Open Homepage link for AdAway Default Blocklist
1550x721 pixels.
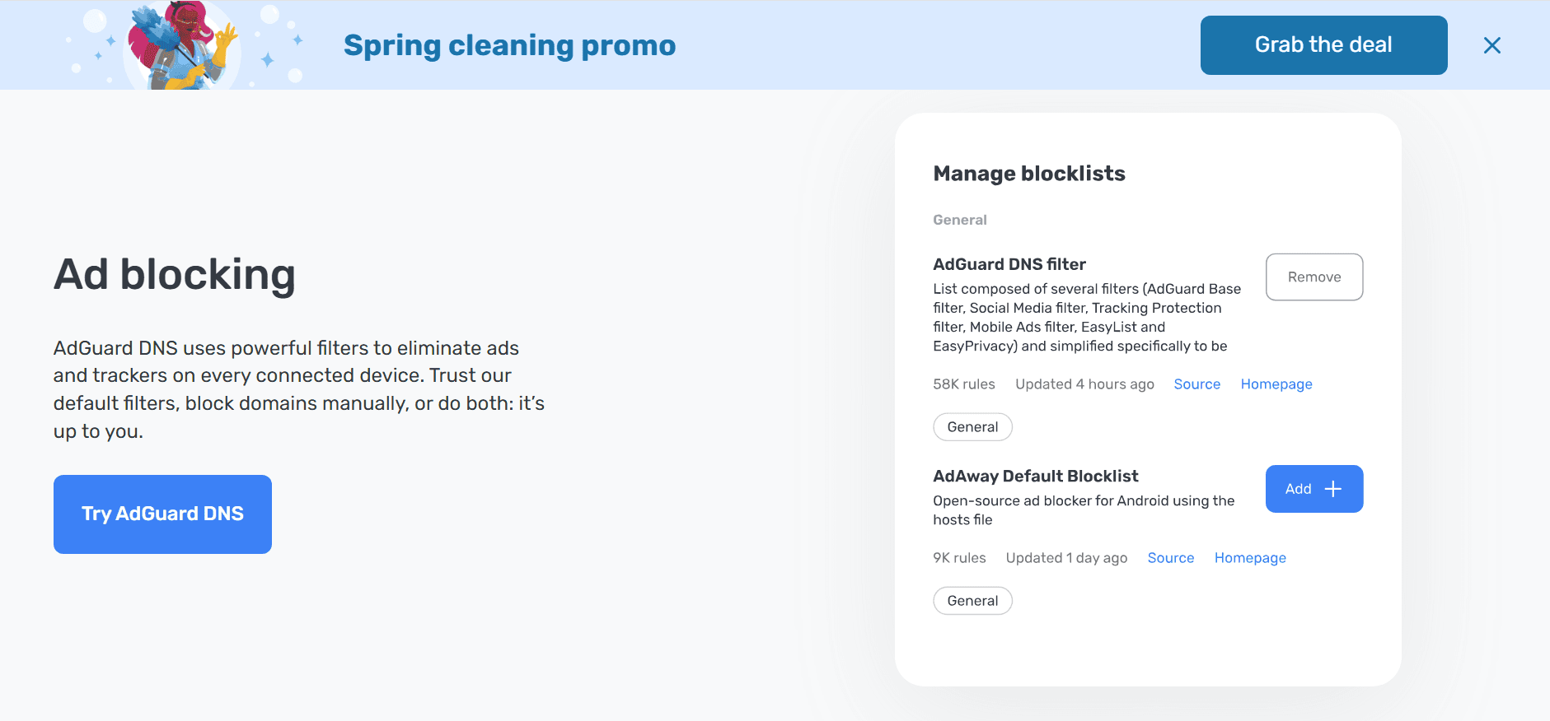[x=1250, y=558]
